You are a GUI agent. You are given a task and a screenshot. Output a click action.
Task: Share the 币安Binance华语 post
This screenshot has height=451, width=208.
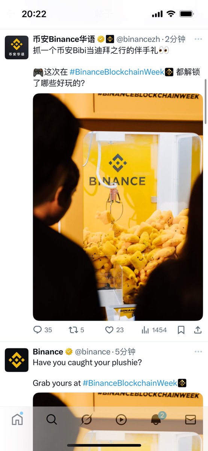click(x=197, y=330)
